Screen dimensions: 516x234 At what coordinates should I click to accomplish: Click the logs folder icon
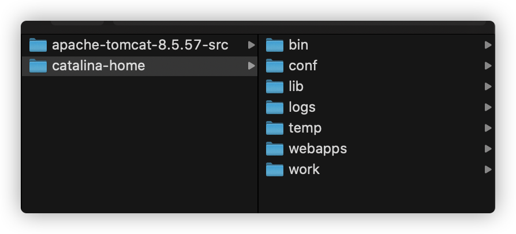coord(275,107)
